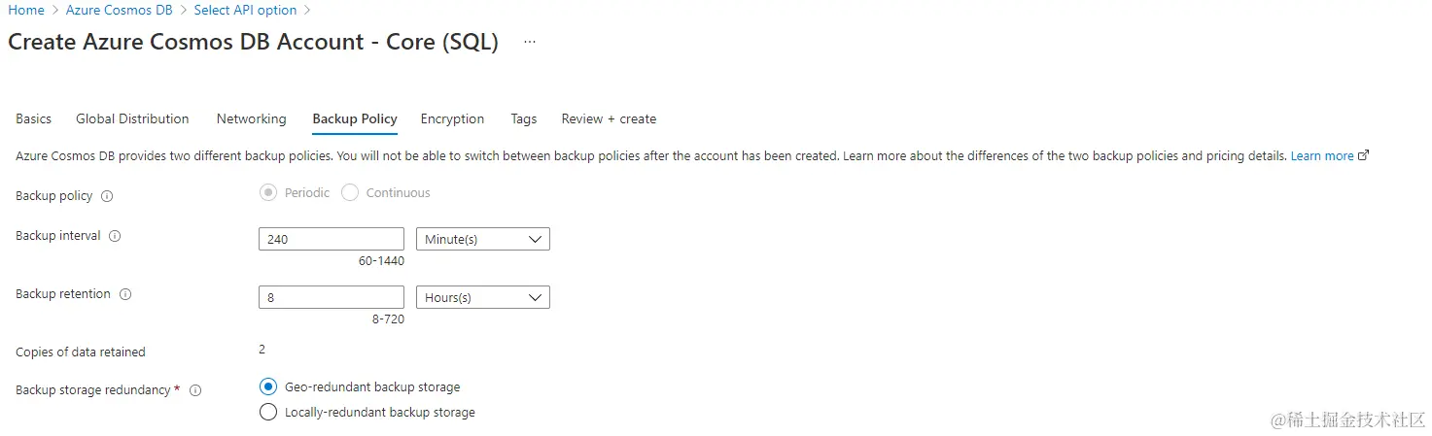1432x436 pixels.
Task: Open Backup policy info tooltip icon
Action: 107,196
